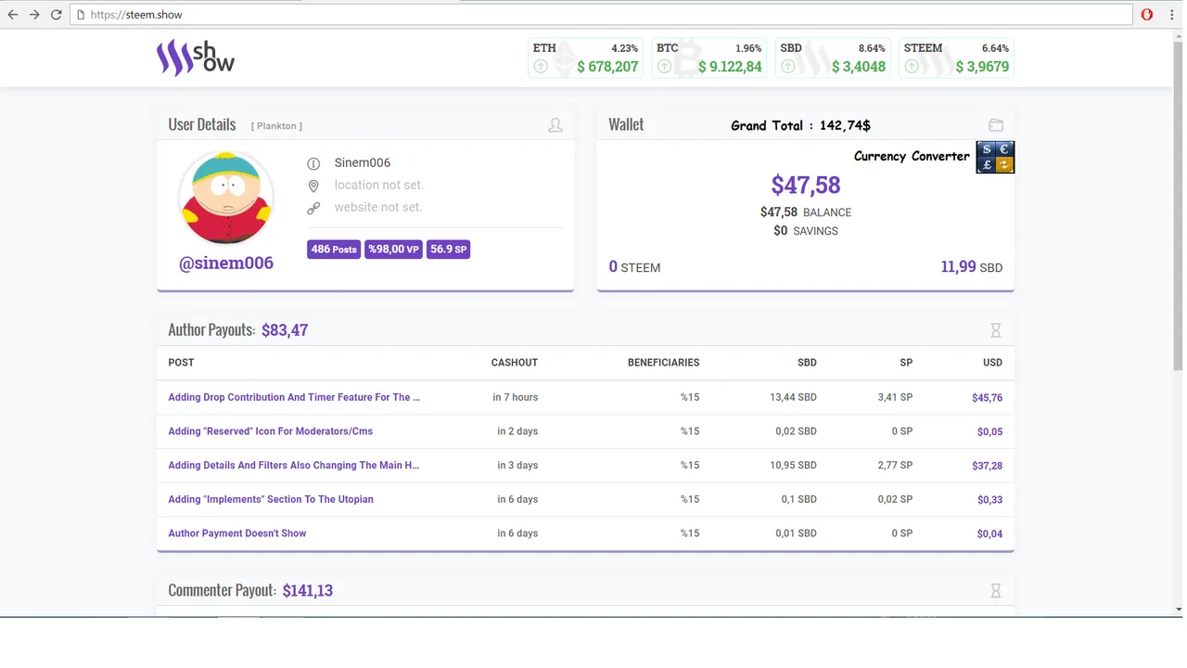The width and height of the screenshot is (1187, 668).
Task: Open the Currency Converter icon
Action: click(x=995, y=157)
